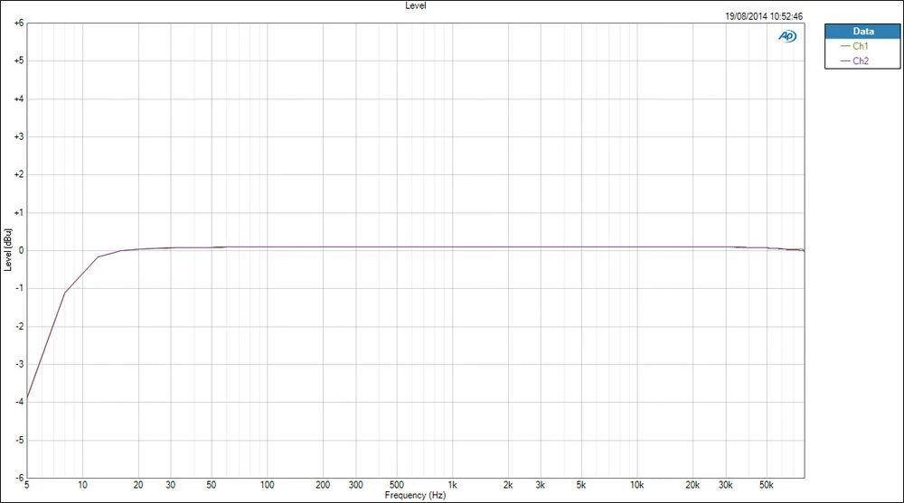Click the -3 Y-axis tick label
Image resolution: width=904 pixels, height=503 pixels.
tap(20, 364)
